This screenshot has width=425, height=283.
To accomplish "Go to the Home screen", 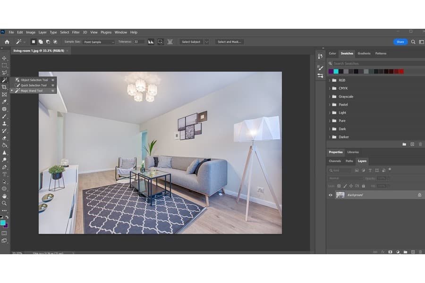I will (x=7, y=42).
